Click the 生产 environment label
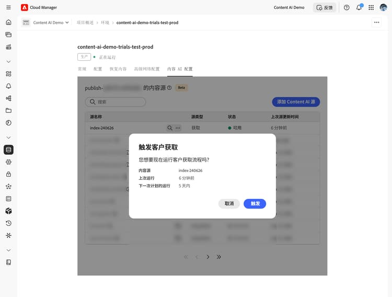The width and height of the screenshot is (392, 297). pos(84,57)
